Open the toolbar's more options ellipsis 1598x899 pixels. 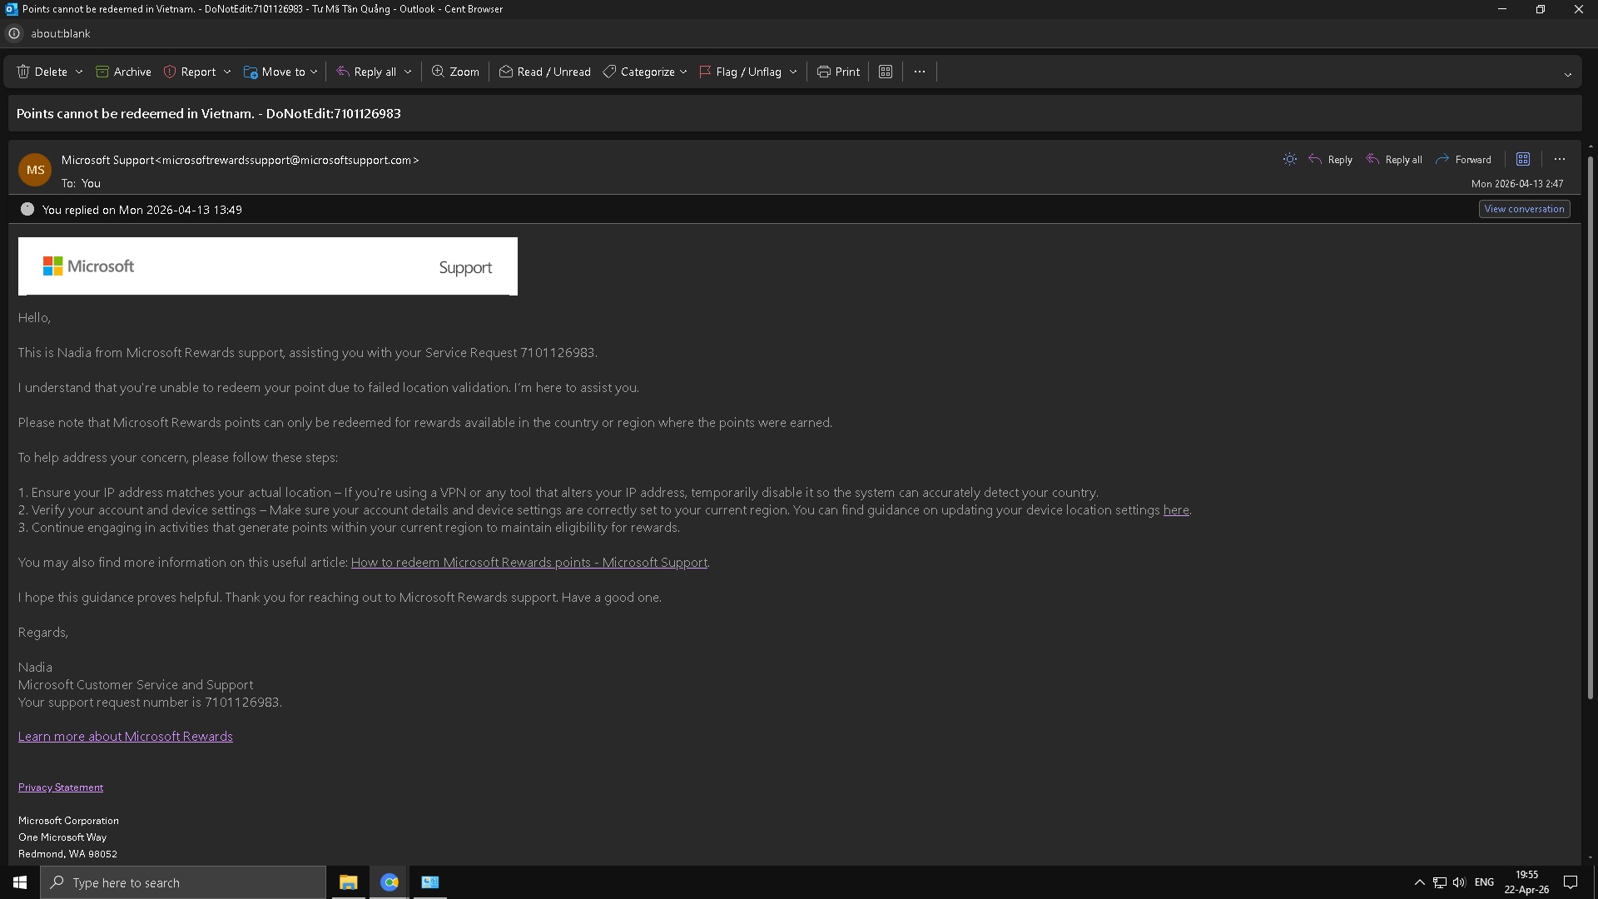(920, 72)
